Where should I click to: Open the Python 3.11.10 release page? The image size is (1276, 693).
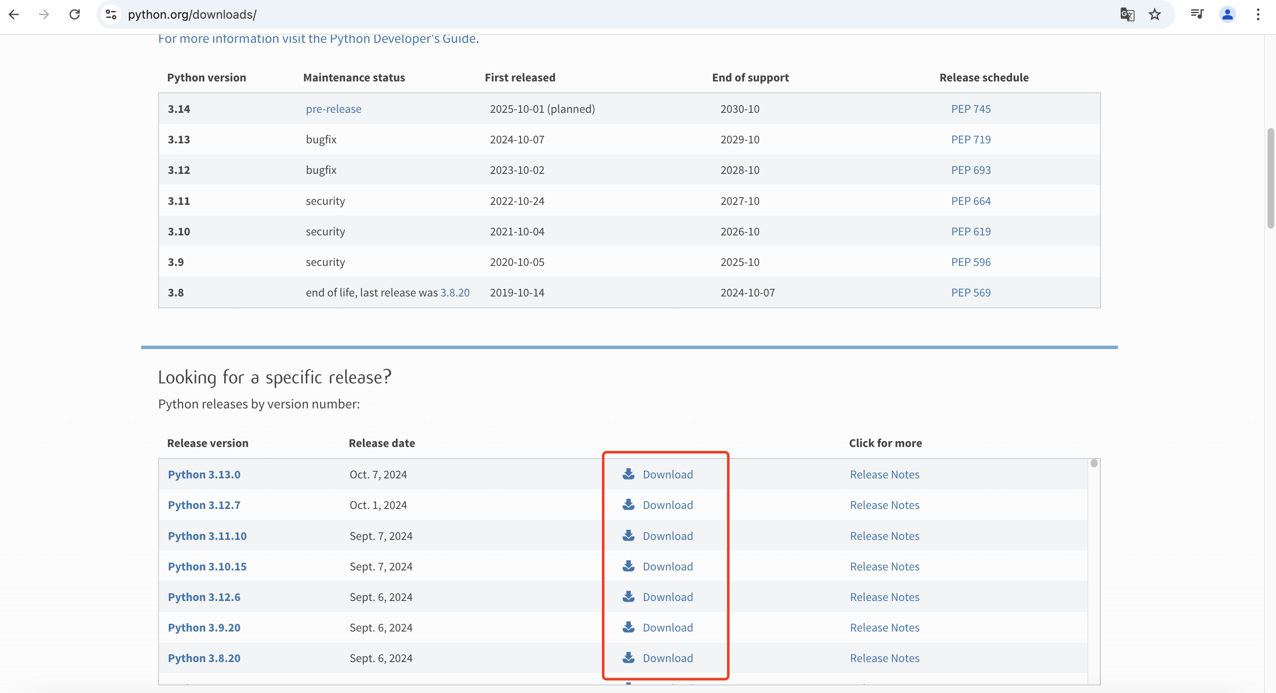[207, 536]
